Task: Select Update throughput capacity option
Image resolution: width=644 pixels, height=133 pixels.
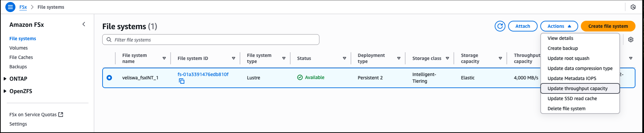Action: pyautogui.click(x=580, y=88)
